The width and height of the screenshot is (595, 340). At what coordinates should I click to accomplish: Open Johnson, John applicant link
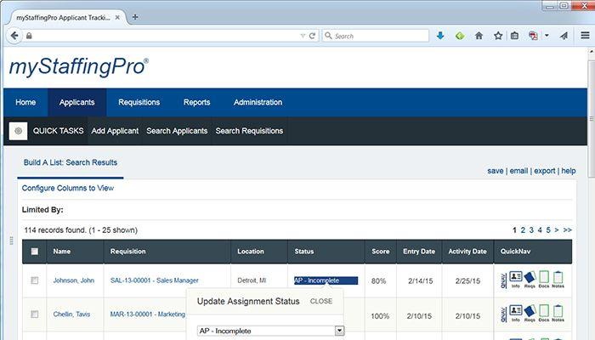74,280
